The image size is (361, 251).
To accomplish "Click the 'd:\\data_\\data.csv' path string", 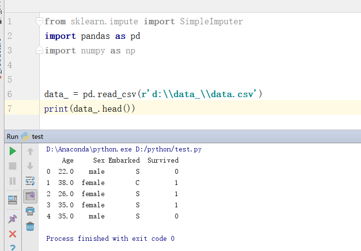I will click(203, 94).
